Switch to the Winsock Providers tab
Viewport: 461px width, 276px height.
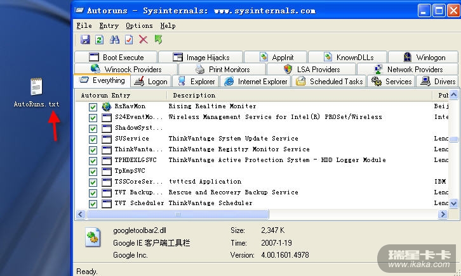(x=126, y=70)
